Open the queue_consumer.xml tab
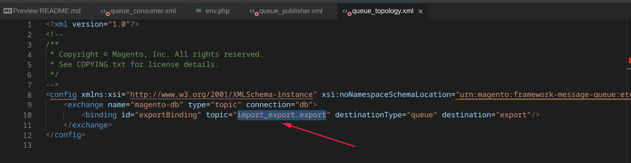The height and width of the screenshot is (163, 631). pos(143,11)
